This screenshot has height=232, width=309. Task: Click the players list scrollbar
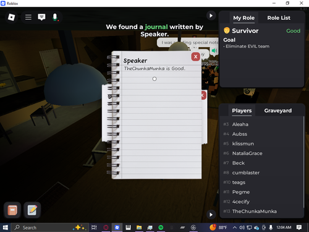303,162
